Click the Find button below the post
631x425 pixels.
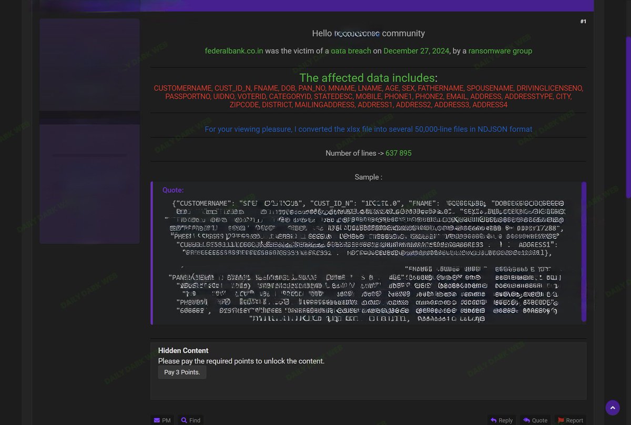[191, 420]
